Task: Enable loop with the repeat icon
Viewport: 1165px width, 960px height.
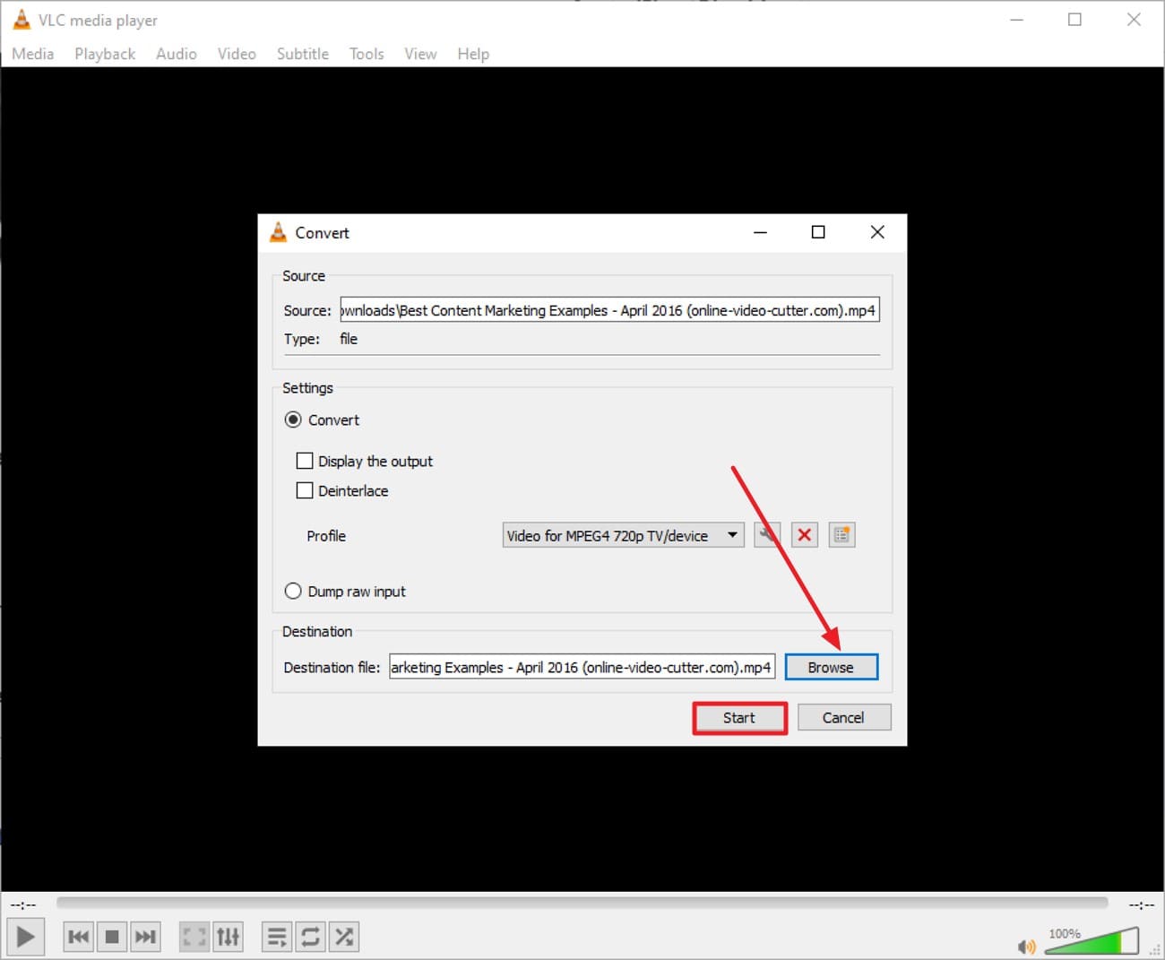Action: pos(309,936)
